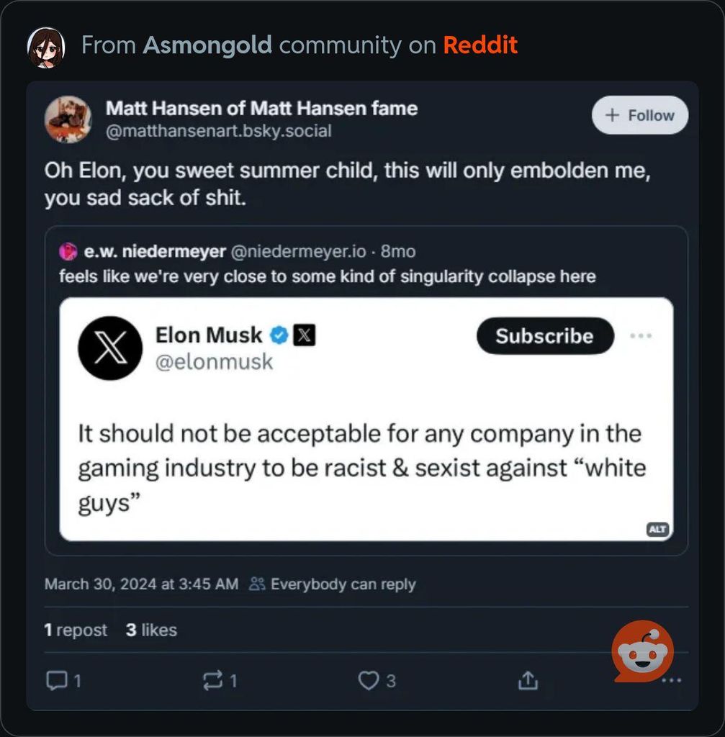The width and height of the screenshot is (725, 737).
Task: Repost using the repost arrows icon
Action: tap(214, 680)
